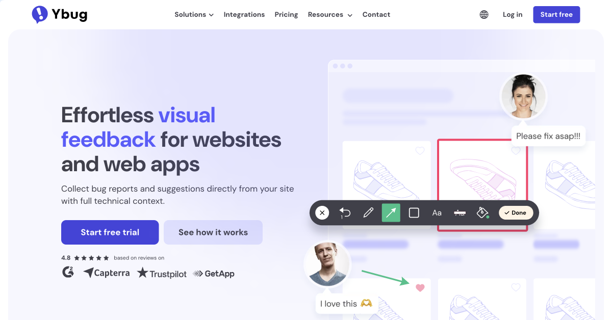612x320 pixels.
Task: Click the G2 review logo
Action: click(x=68, y=273)
